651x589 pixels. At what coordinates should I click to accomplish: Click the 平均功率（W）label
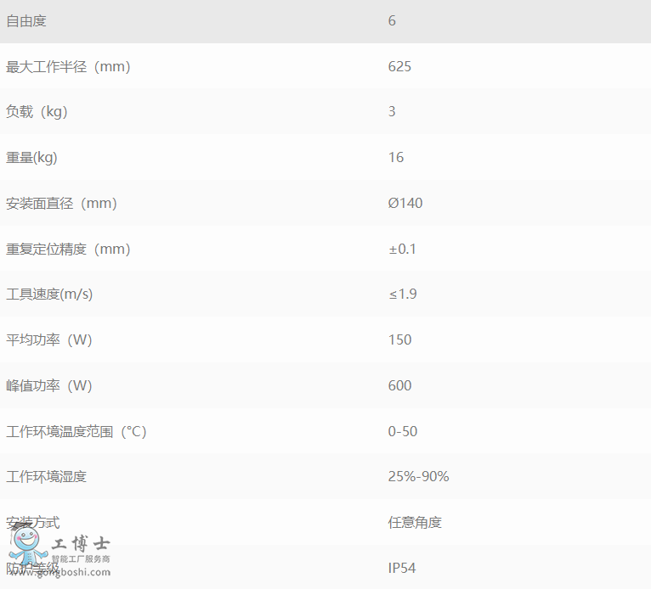49,339
